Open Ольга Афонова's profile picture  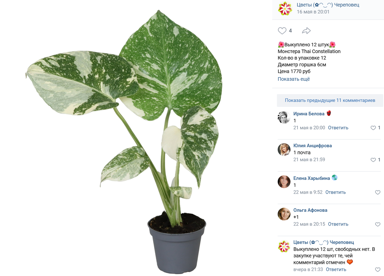pyautogui.click(x=284, y=214)
